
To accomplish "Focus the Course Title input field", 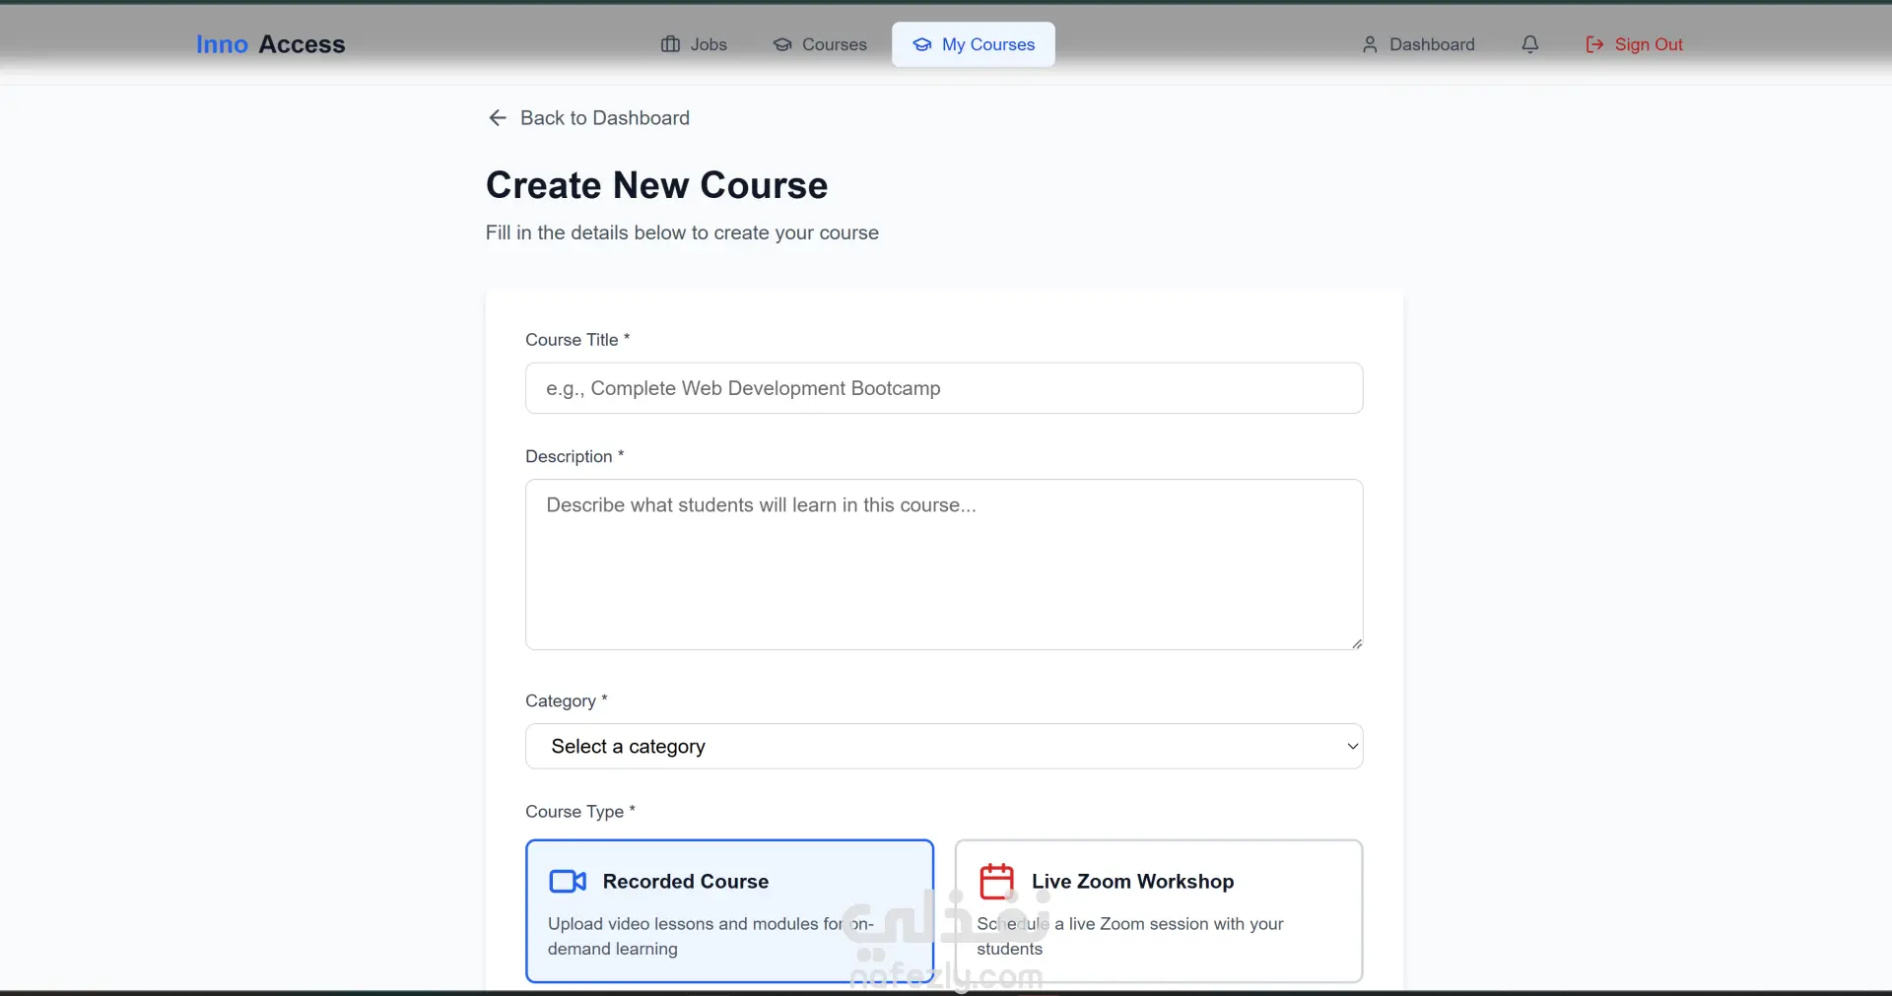I will [x=943, y=388].
